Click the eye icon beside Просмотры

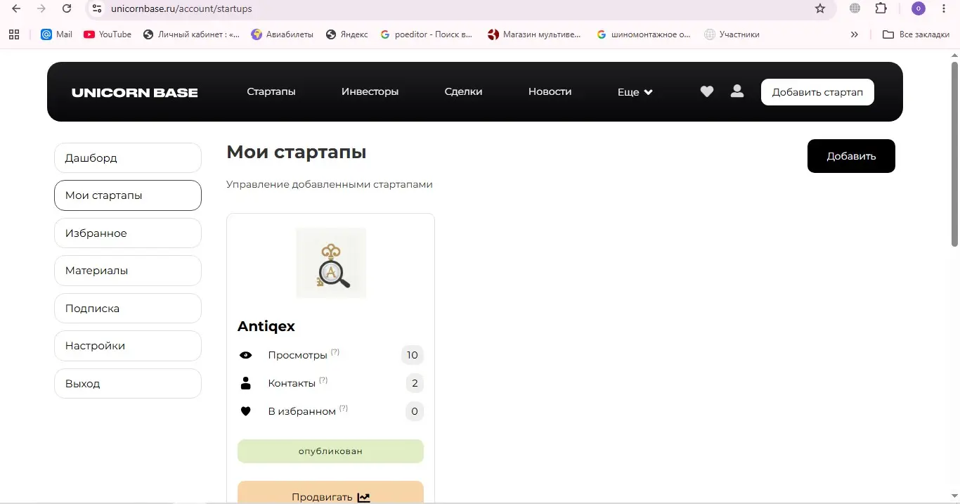(245, 355)
